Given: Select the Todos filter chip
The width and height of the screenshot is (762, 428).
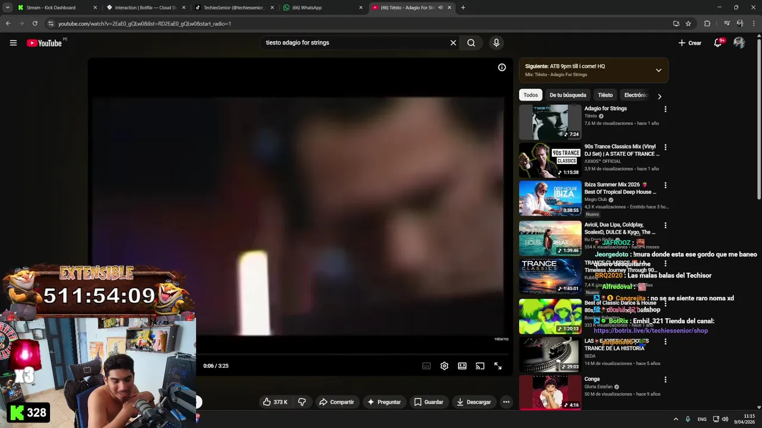Looking at the screenshot, I should pyautogui.click(x=530, y=95).
